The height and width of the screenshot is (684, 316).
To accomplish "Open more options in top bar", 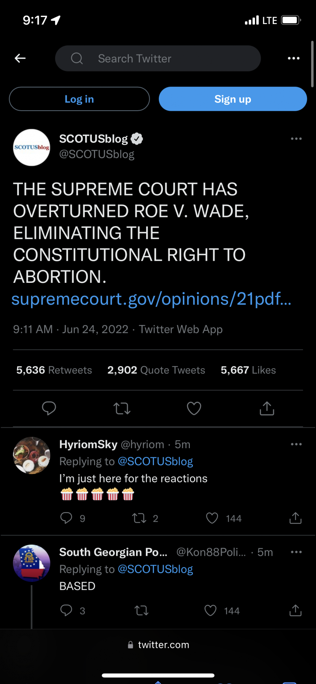I will pos(294,58).
